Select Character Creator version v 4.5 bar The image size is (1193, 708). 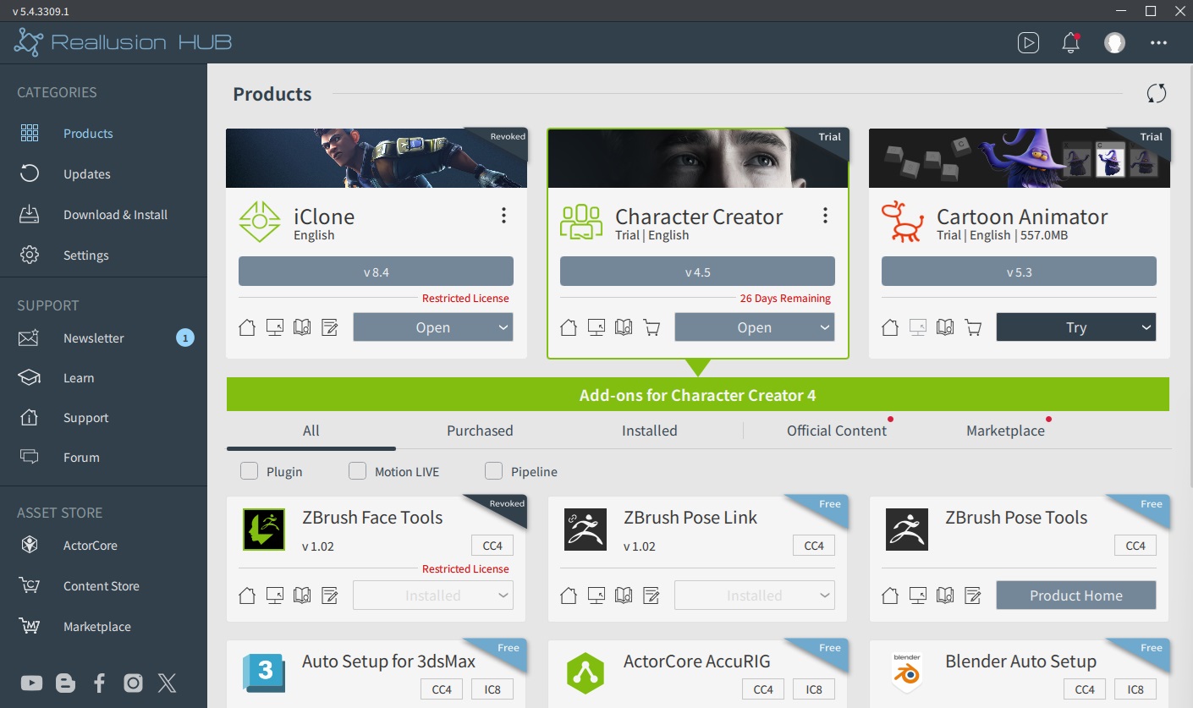point(697,272)
